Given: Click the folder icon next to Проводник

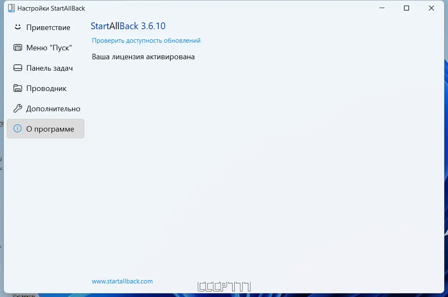Looking at the screenshot, I should point(17,88).
